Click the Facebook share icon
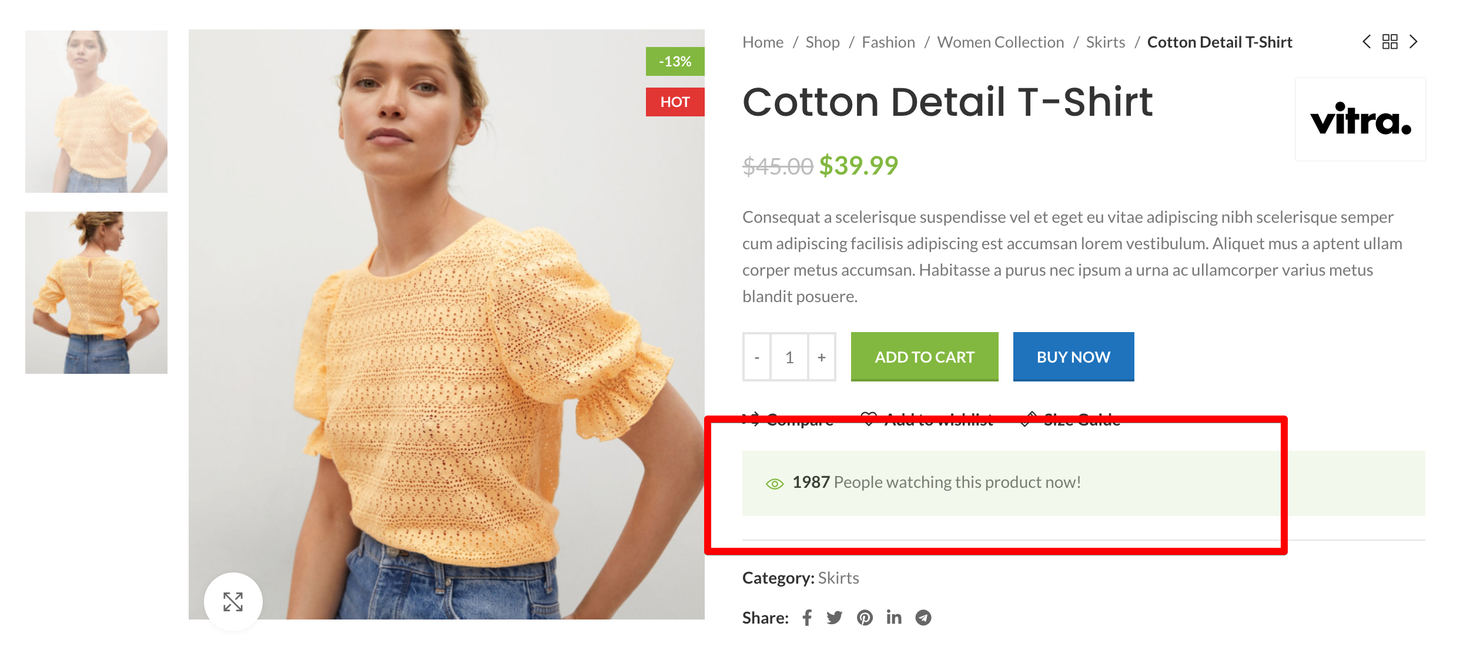Screen dimensions: 1460x663 click(x=808, y=618)
